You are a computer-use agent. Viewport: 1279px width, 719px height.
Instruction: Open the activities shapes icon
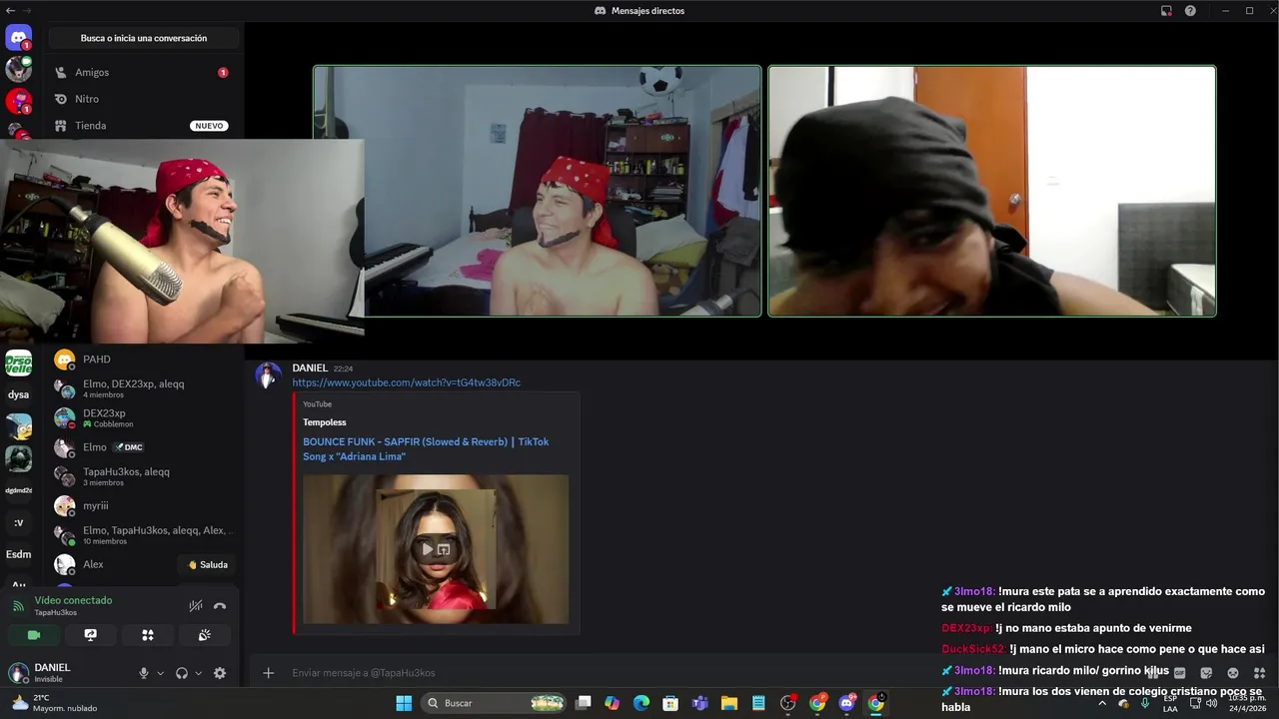pos(148,635)
